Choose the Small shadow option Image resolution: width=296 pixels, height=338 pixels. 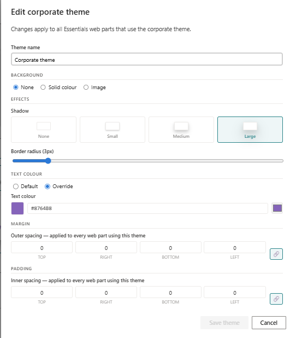pyautogui.click(x=113, y=130)
